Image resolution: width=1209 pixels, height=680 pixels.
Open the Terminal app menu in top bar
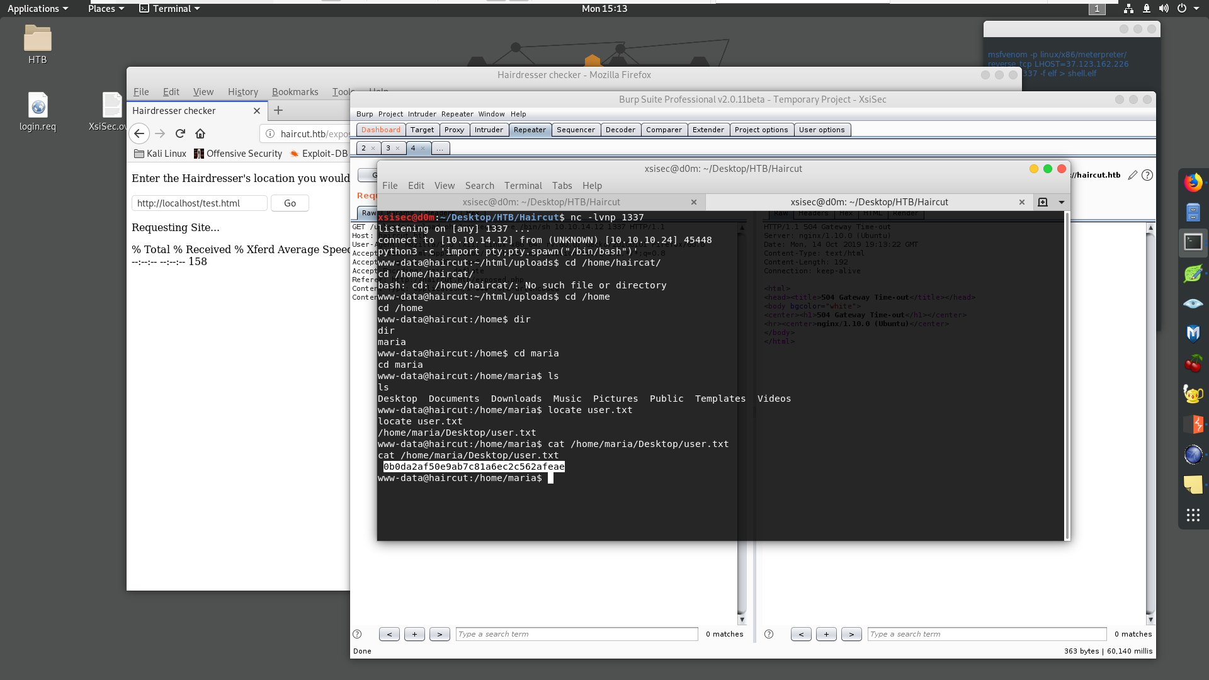coord(169,9)
